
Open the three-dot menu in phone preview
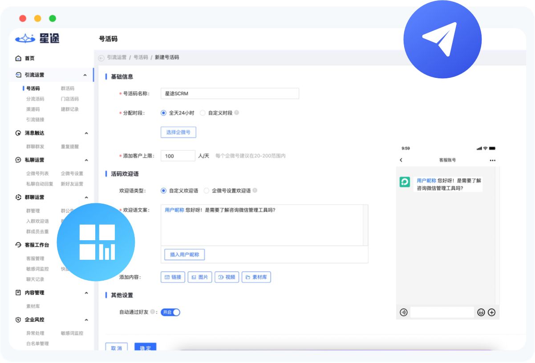click(x=492, y=160)
